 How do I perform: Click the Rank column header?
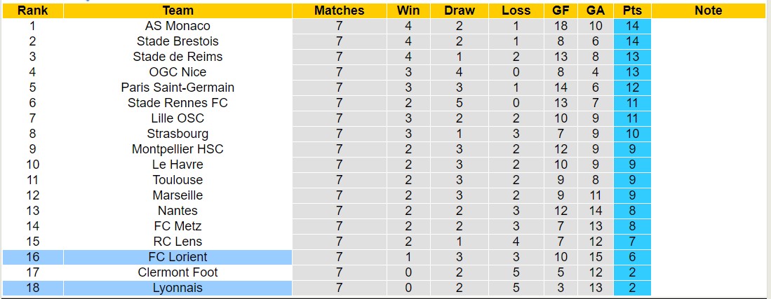(32, 11)
